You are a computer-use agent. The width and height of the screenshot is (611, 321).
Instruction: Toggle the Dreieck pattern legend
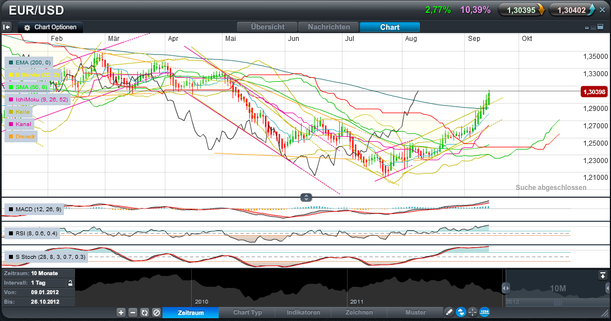21,137
